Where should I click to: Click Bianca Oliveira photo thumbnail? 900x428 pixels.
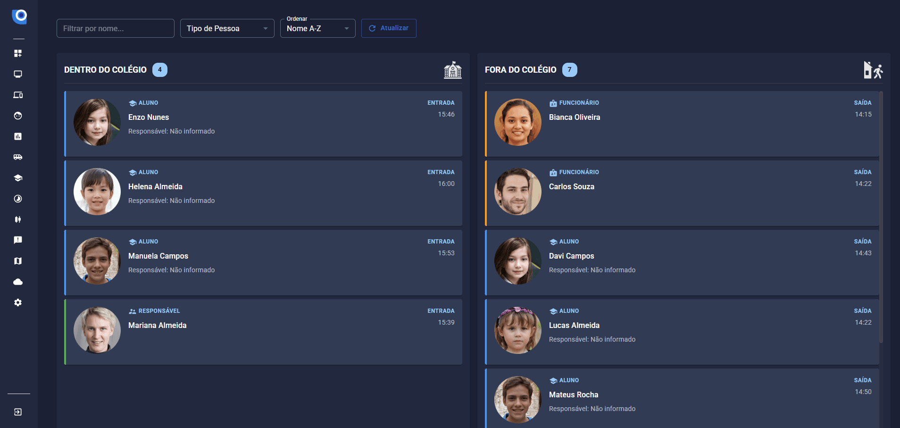pos(518,122)
